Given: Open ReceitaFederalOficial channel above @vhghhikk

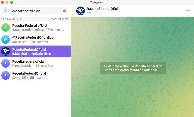Looking at the screenshot, I should (x=29, y=73).
